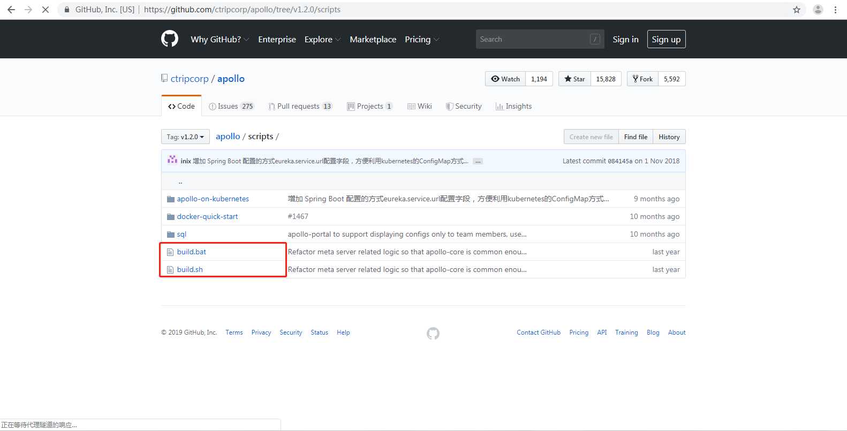
Task: Open footer API link
Action: coord(602,332)
